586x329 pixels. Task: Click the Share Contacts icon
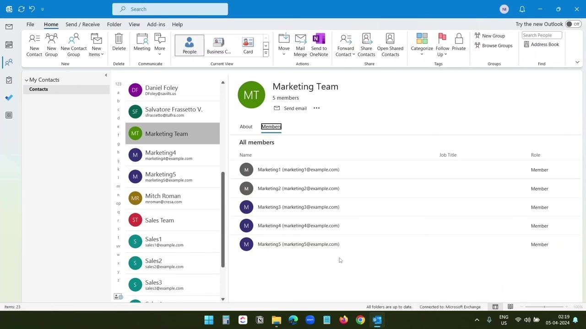(366, 45)
